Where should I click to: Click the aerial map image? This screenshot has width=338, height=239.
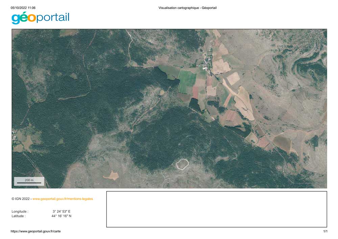(x=169, y=109)
